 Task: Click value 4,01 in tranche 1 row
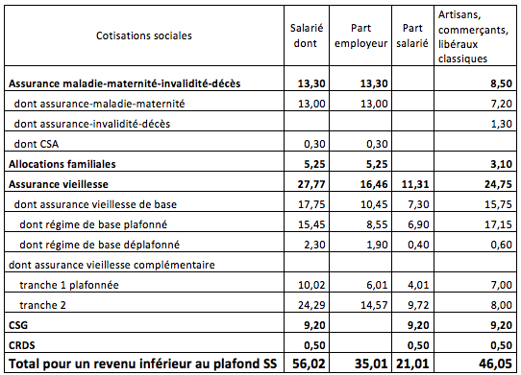pos(418,285)
